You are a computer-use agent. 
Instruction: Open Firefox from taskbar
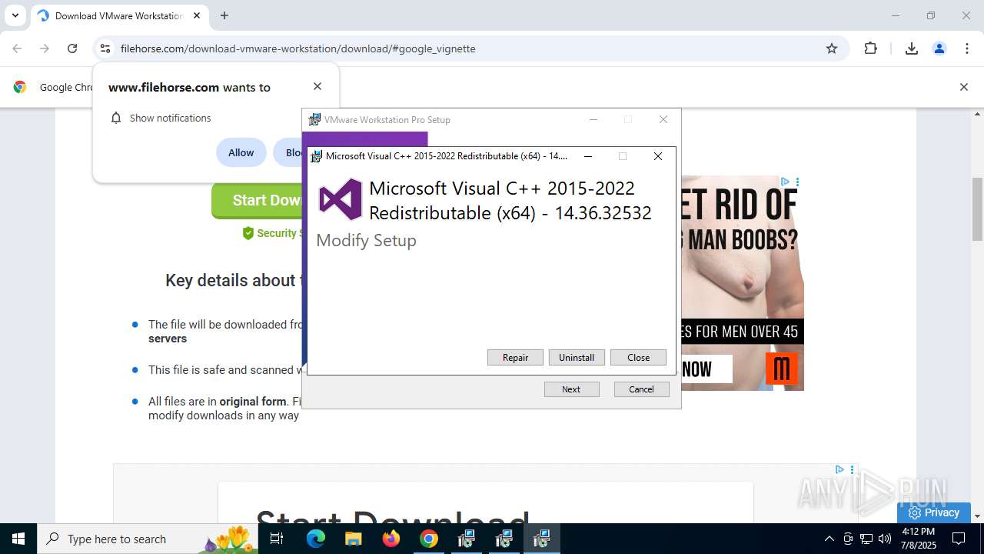tap(391, 539)
